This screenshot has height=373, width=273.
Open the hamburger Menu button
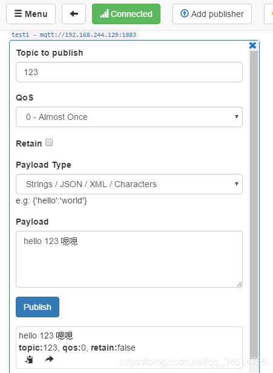31,14
